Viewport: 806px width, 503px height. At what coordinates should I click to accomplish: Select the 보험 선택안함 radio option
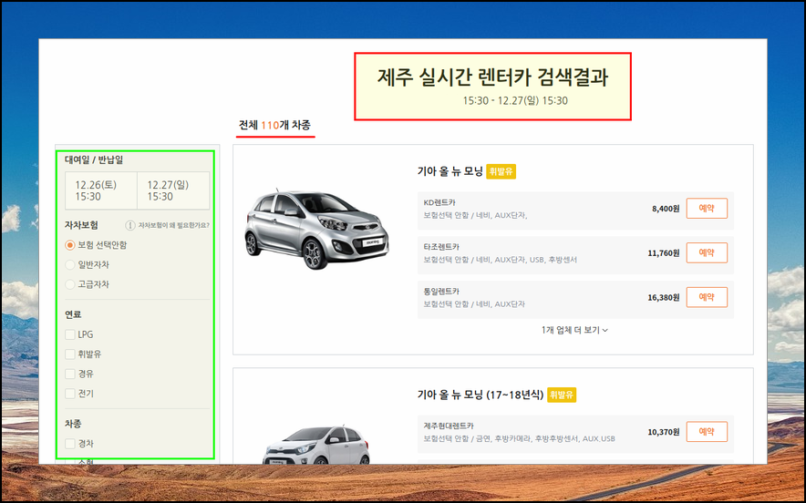click(x=70, y=245)
